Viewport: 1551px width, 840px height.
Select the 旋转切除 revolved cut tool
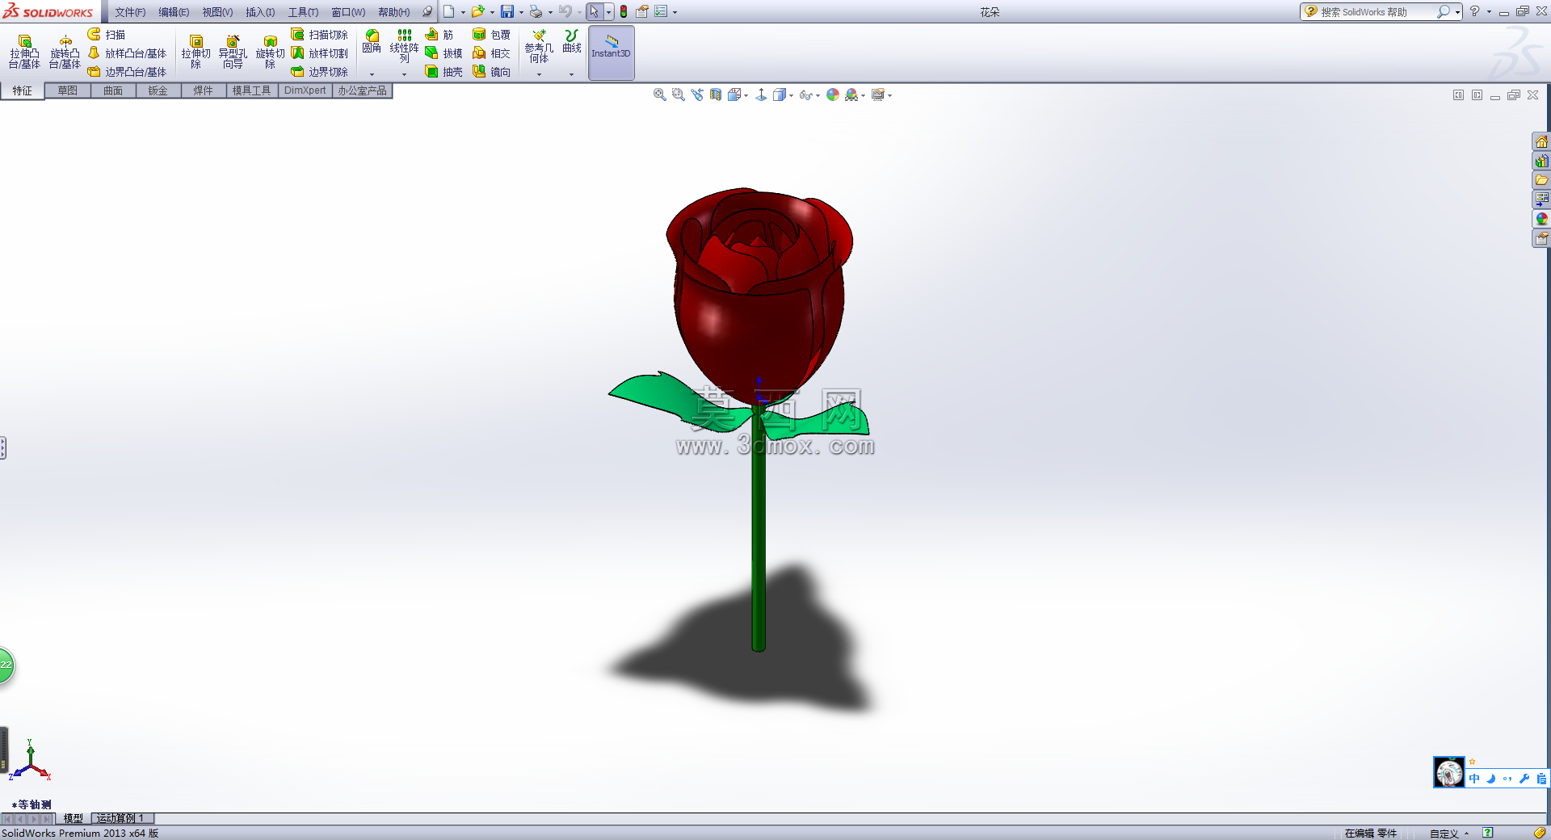[x=270, y=52]
